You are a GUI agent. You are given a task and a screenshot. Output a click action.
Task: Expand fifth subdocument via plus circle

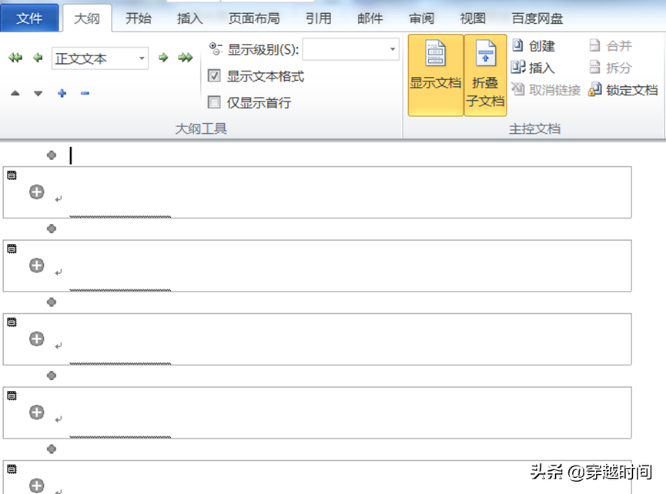click(36, 486)
